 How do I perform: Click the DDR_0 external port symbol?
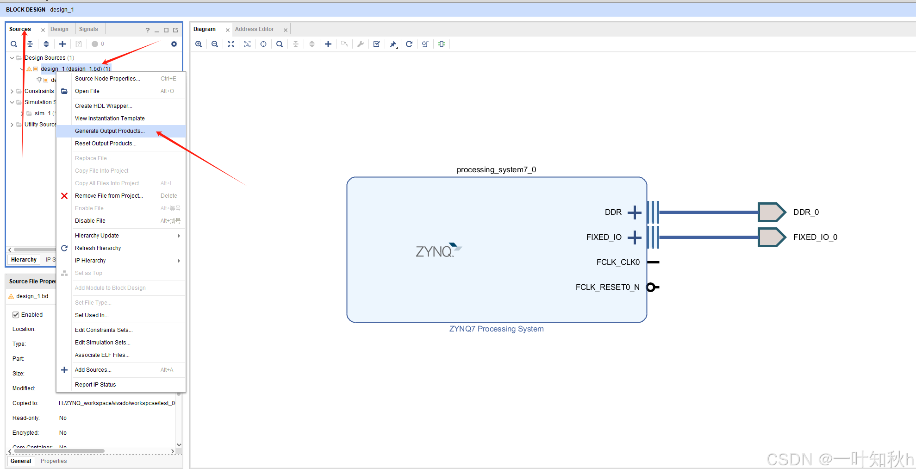coord(772,212)
